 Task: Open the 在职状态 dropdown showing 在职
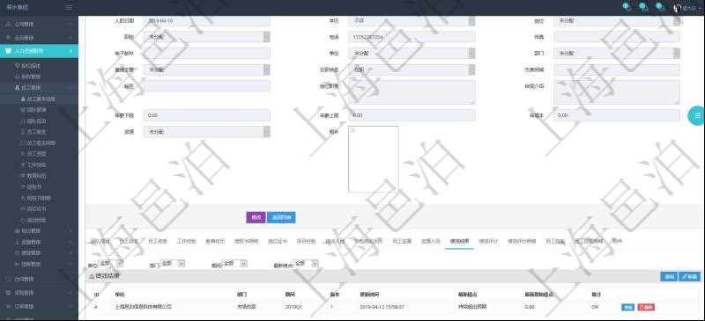(412, 69)
